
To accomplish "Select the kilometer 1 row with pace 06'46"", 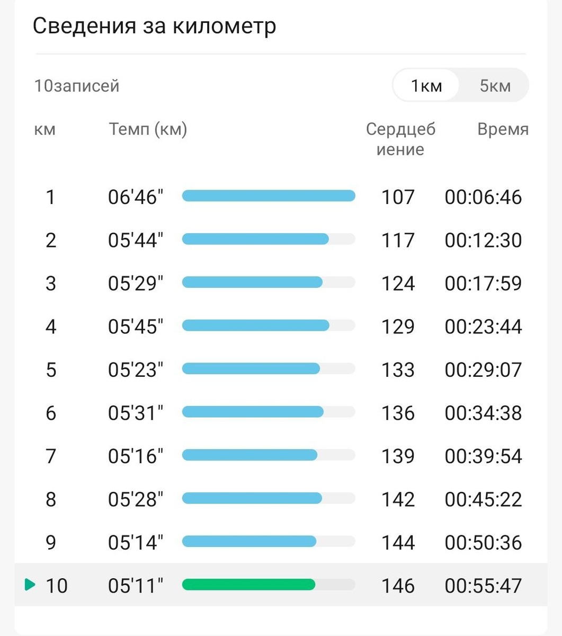I will (x=281, y=197).
